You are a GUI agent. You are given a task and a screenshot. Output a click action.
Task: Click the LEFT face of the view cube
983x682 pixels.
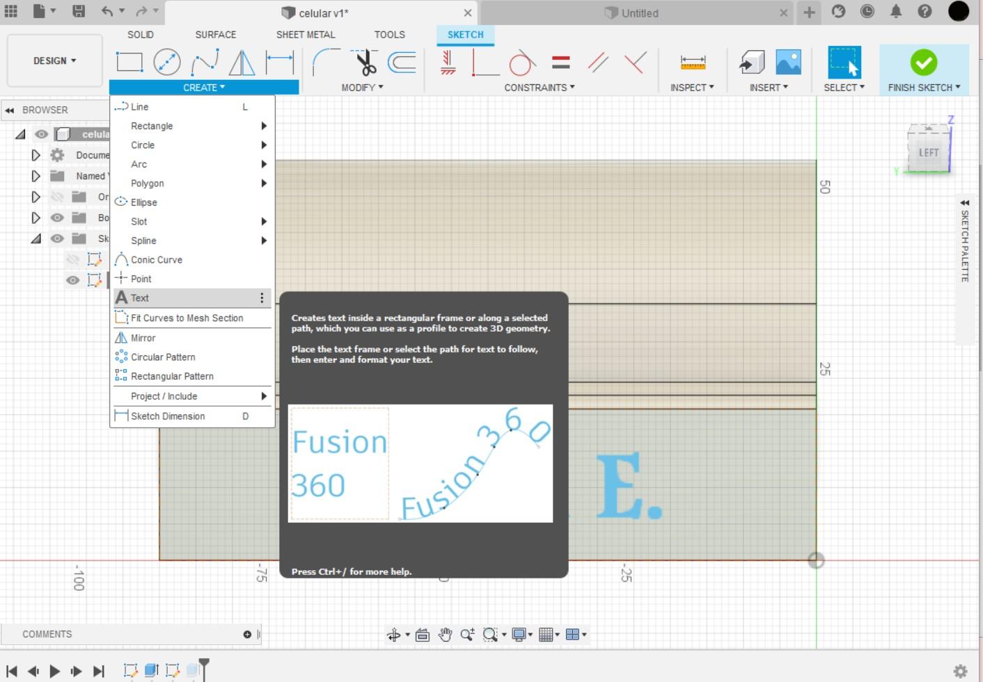pos(929,152)
